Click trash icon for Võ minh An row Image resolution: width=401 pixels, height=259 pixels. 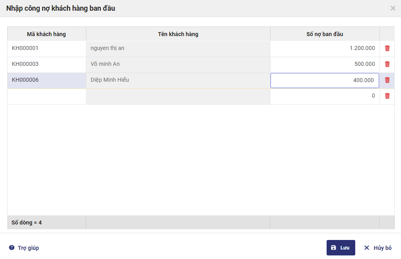pos(387,64)
